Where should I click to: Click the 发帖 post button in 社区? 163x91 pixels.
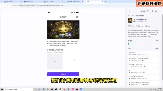tap(157, 49)
